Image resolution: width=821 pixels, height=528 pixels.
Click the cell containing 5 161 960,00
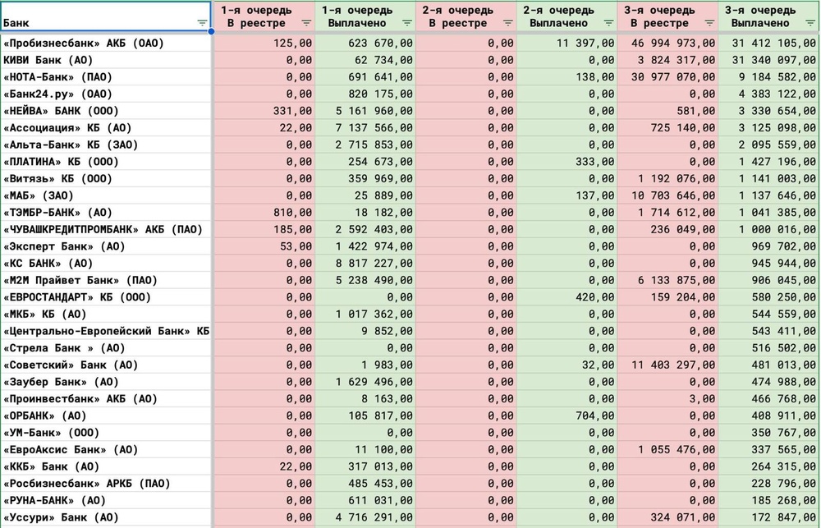click(365, 111)
